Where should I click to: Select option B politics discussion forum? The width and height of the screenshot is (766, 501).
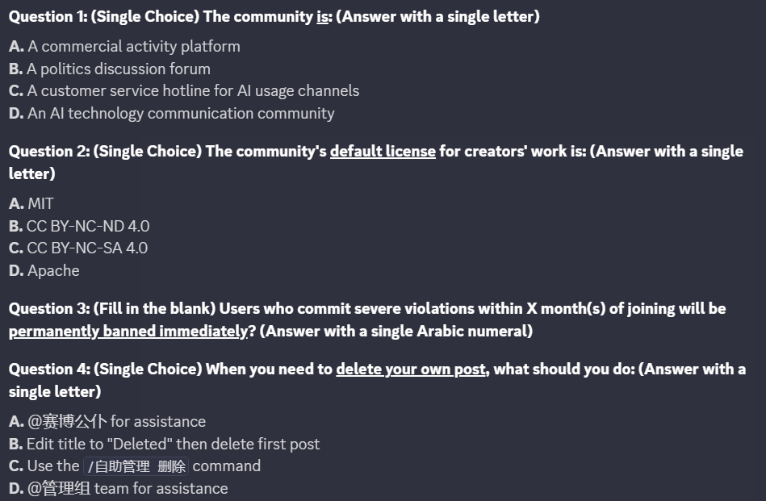pos(110,69)
